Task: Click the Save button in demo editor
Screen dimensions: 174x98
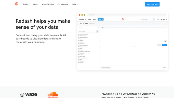Action: tap(159, 45)
